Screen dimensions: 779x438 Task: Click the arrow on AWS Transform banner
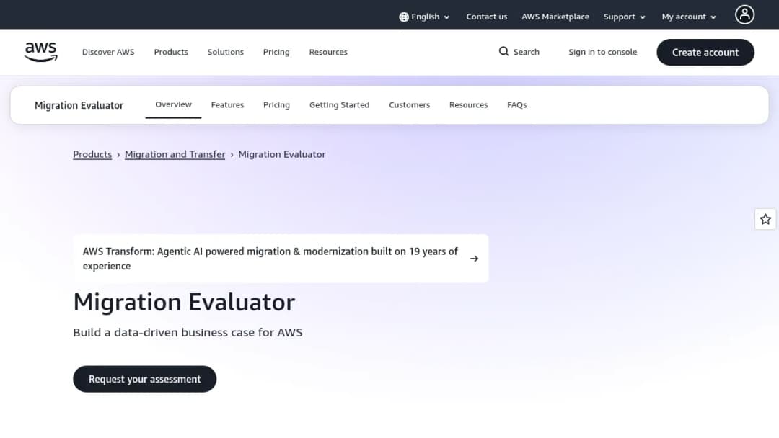tap(474, 259)
